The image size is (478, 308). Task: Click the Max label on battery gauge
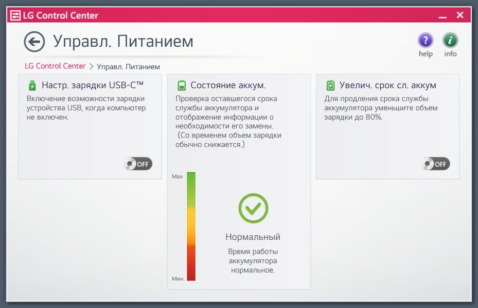[x=177, y=177]
